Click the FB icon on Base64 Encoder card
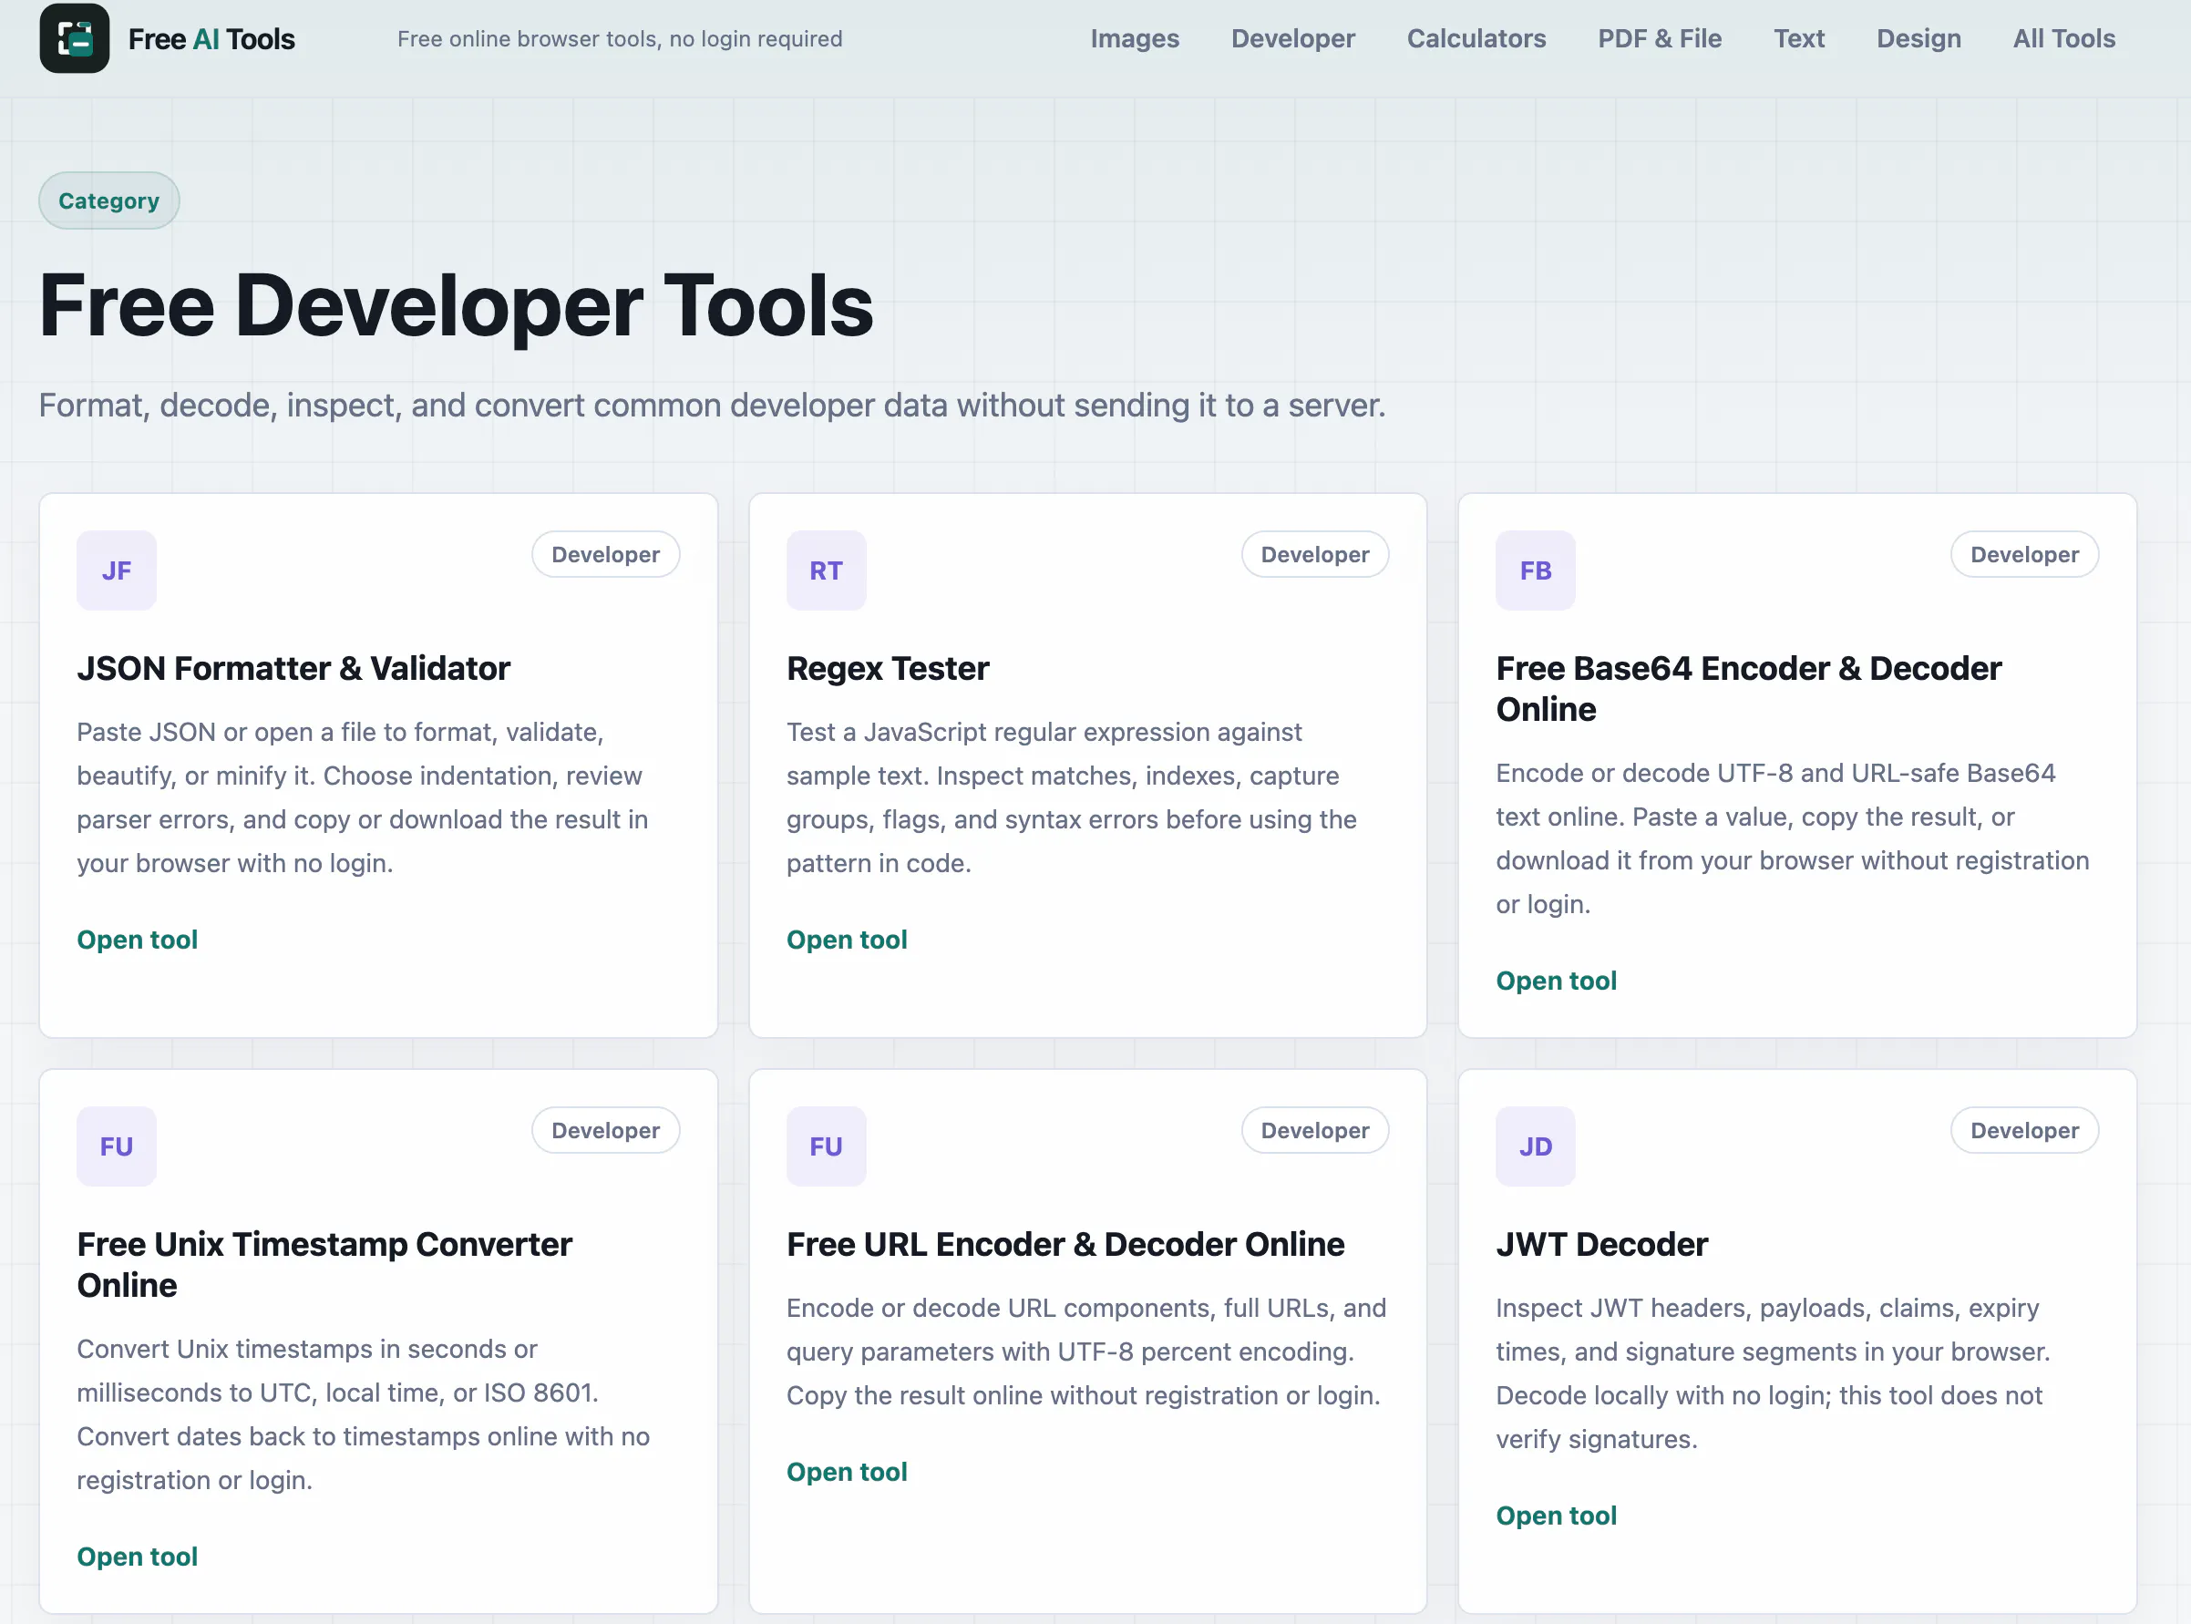The width and height of the screenshot is (2191, 1624). 1536,570
